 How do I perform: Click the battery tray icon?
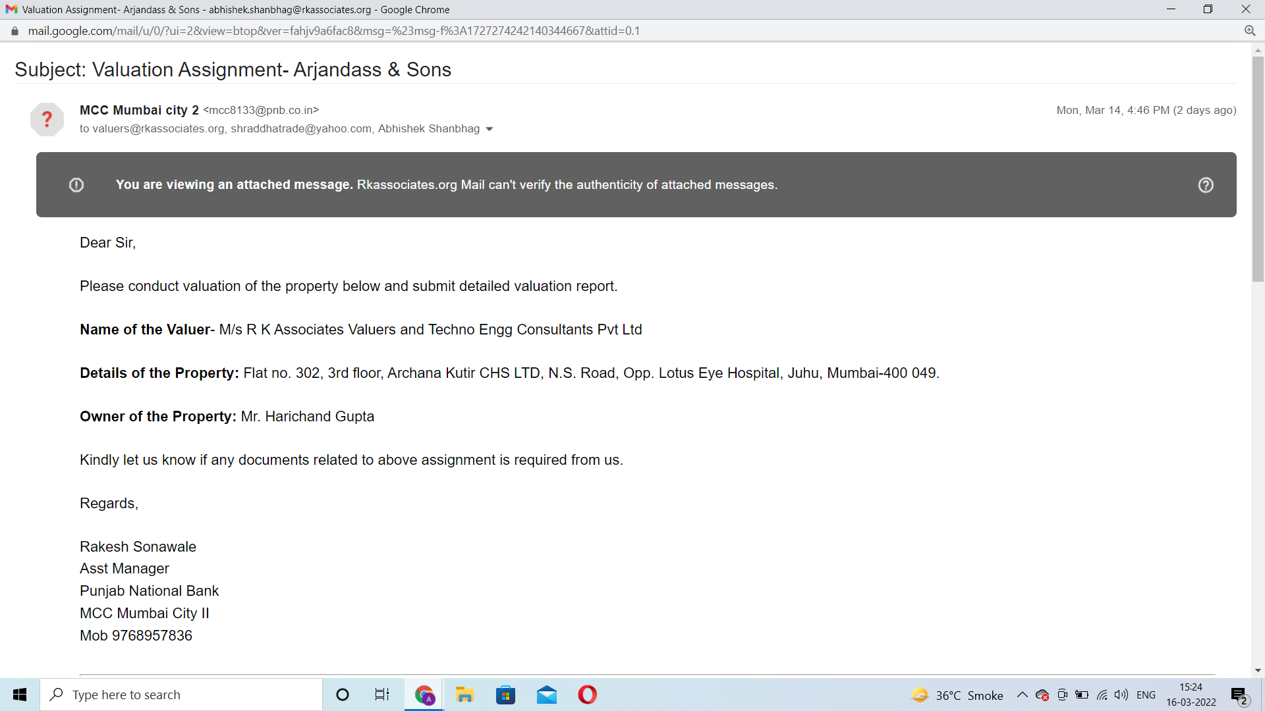coord(1082,695)
